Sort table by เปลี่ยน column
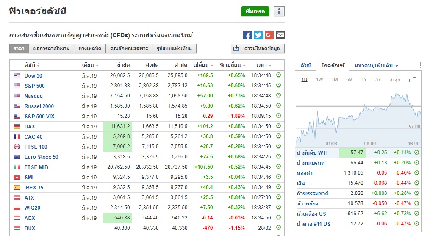 [x=203, y=65]
